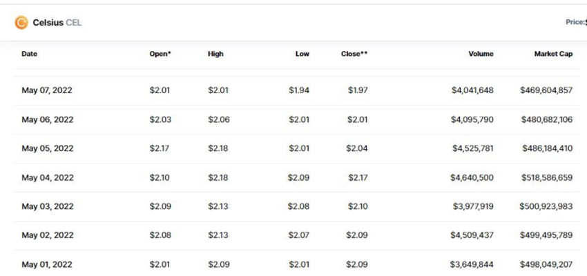Click the Low column header
Image resolution: width=587 pixels, height=276 pixels.
(302, 54)
